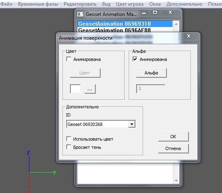
Task: Click the alpha value field showing 1
Action: click(150, 89)
